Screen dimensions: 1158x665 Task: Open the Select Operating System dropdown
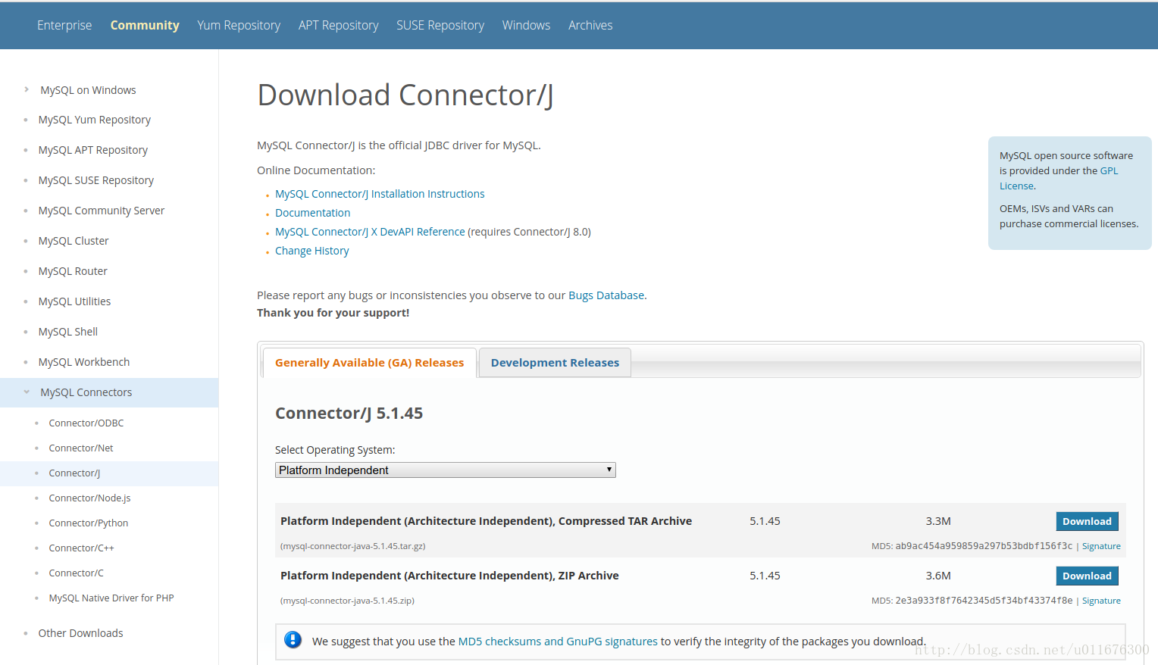click(x=445, y=470)
